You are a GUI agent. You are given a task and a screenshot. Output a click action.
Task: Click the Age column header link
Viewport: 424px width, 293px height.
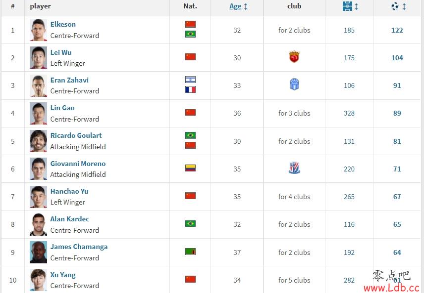(x=235, y=6)
